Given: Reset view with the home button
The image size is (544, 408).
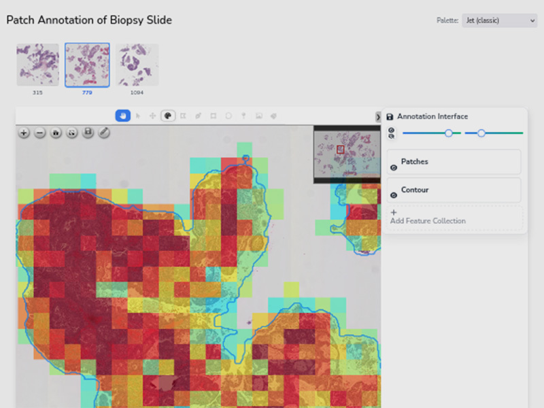Looking at the screenshot, I should click(x=56, y=133).
